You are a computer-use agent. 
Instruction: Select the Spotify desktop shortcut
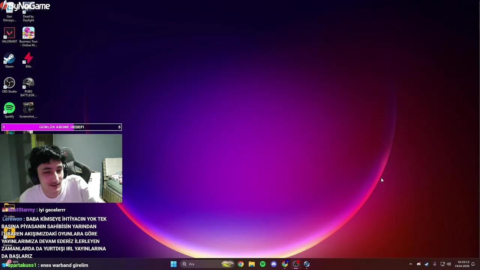(x=9, y=110)
